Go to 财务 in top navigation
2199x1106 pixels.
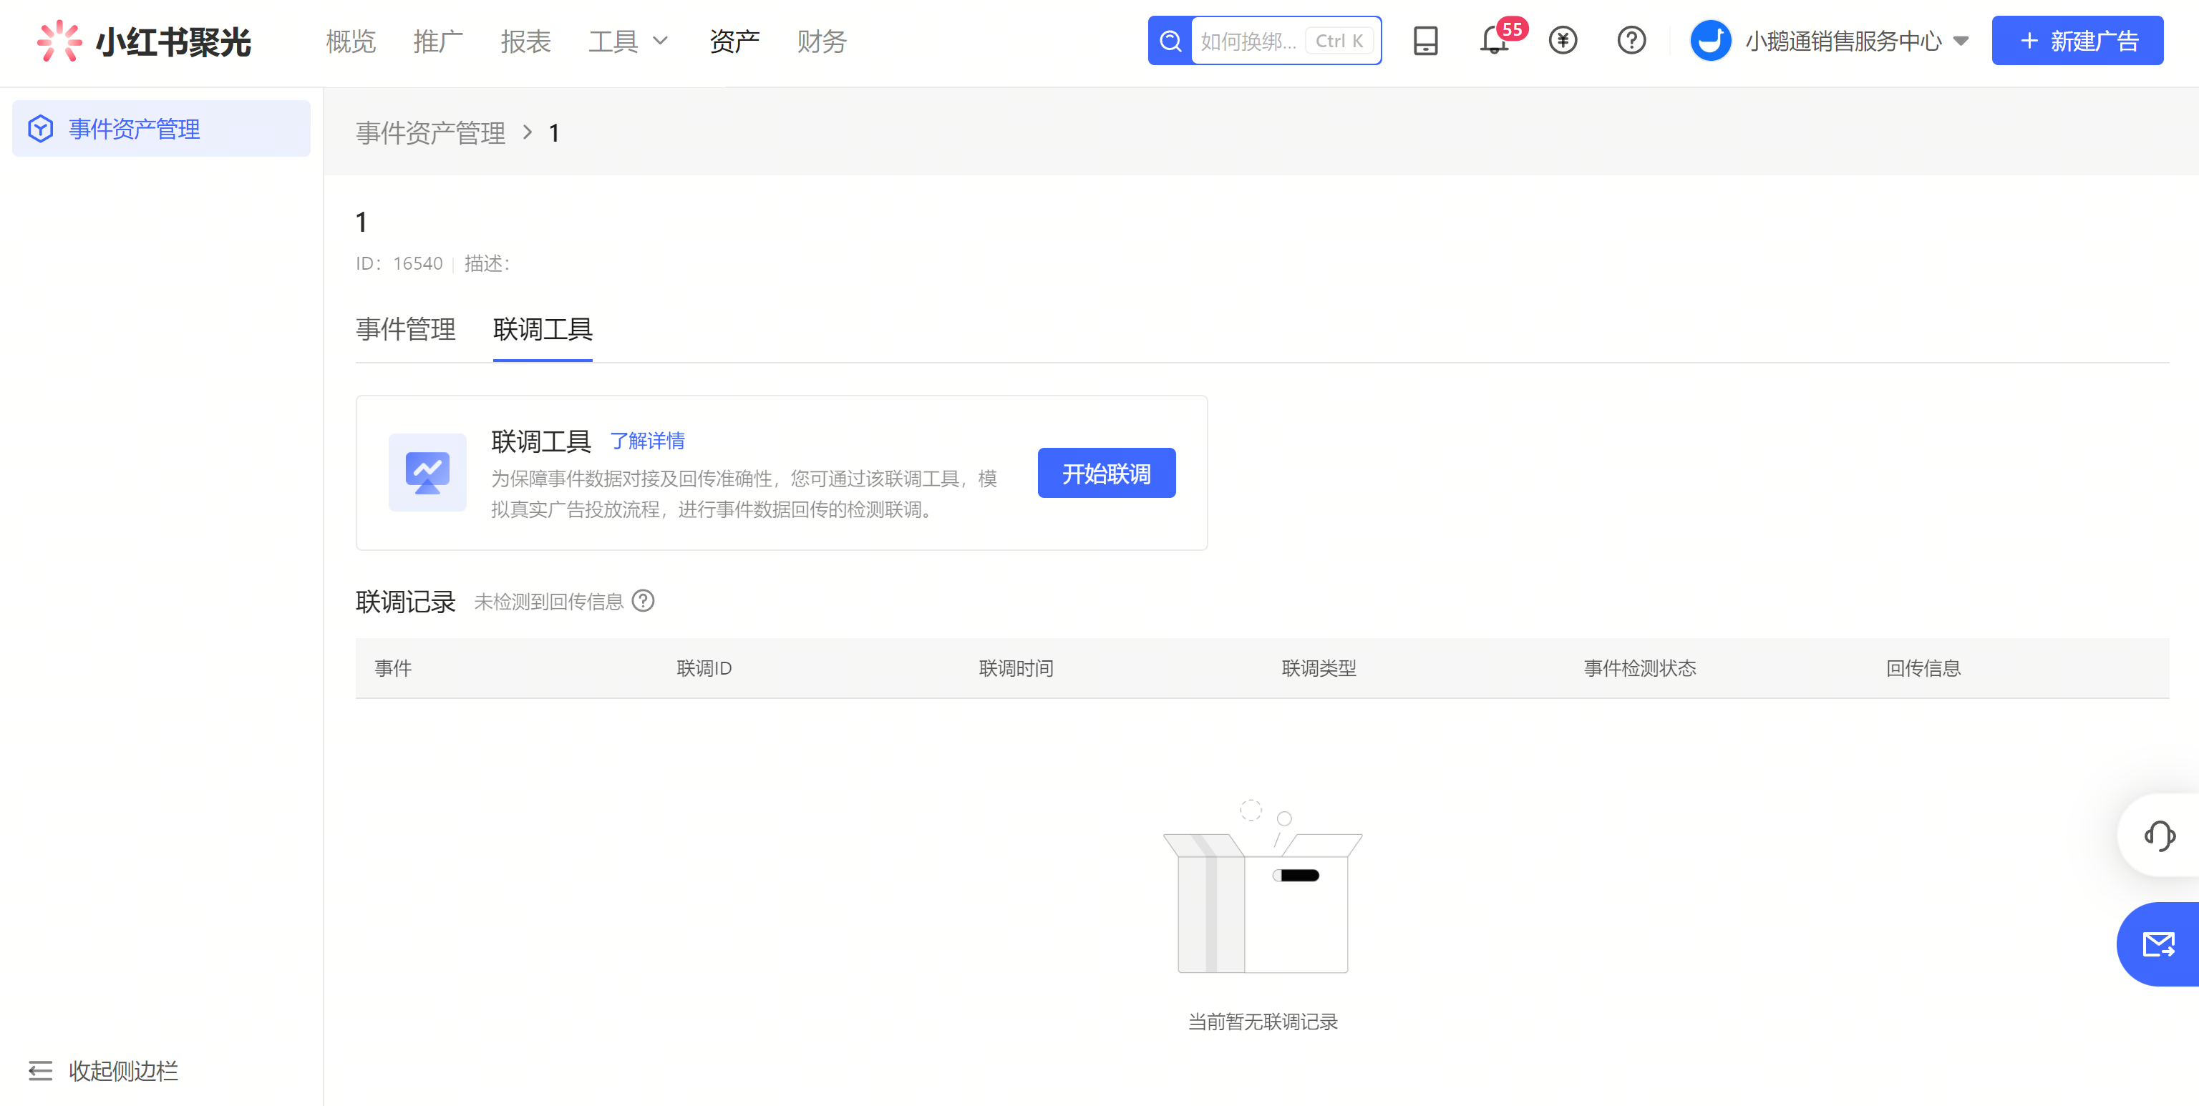(x=821, y=41)
